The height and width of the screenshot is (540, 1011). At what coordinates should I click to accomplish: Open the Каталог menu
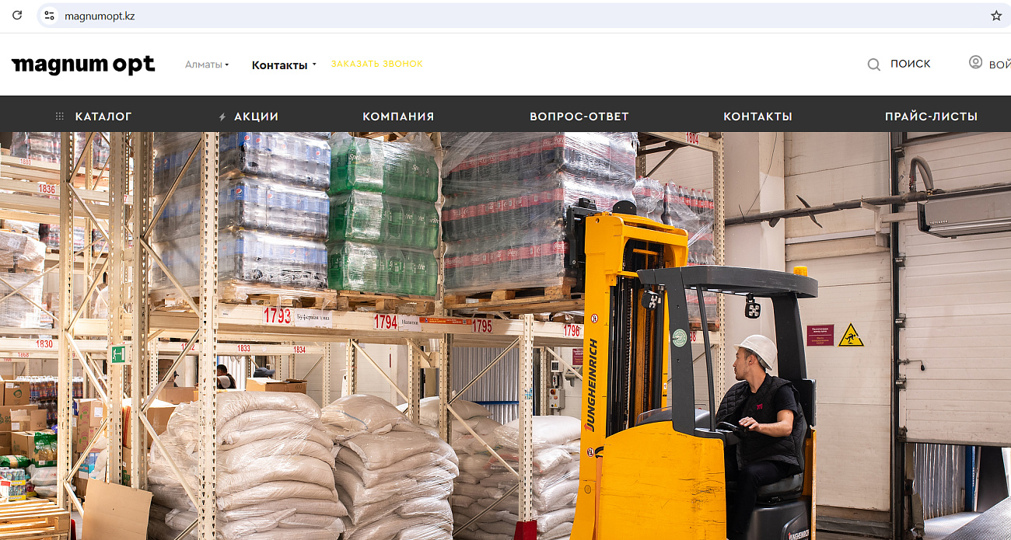(x=103, y=117)
